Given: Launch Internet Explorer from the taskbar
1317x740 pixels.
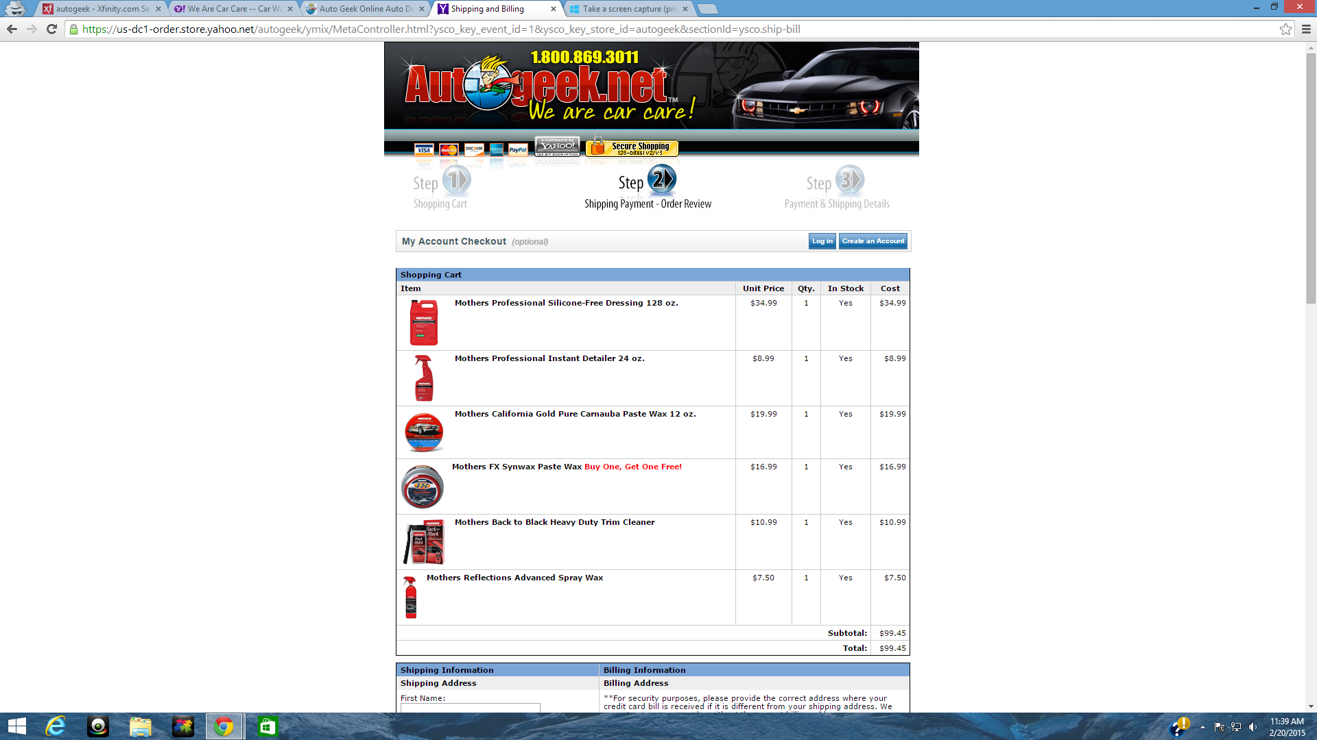Looking at the screenshot, I should [x=56, y=726].
